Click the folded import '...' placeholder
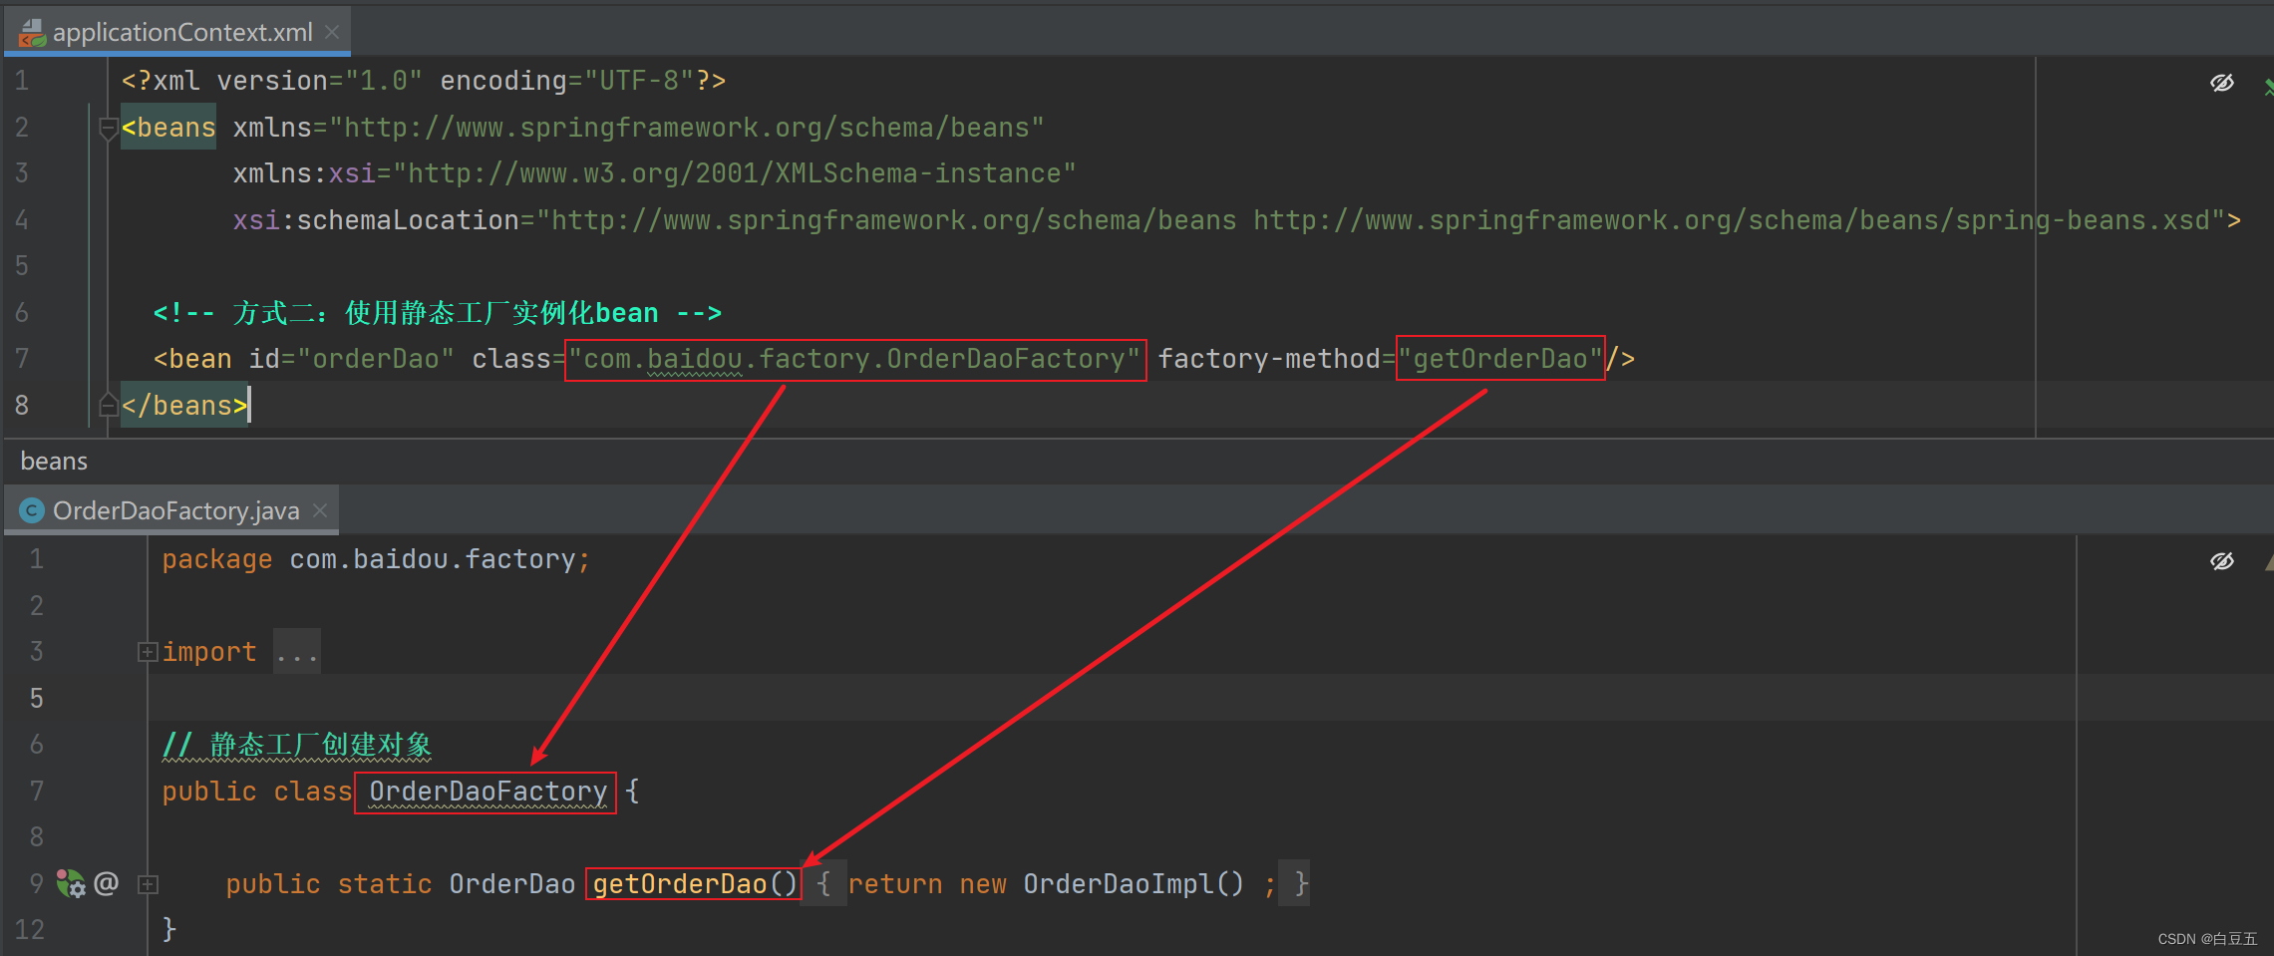The image size is (2274, 956). pos(297,652)
